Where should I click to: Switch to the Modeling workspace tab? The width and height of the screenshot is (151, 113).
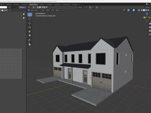[x=9, y=4]
